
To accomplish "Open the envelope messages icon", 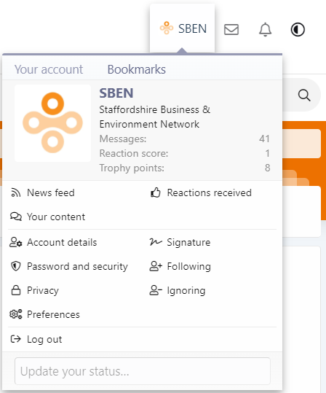I will tap(231, 29).
